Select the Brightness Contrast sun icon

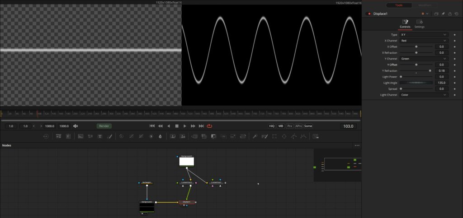pos(151,136)
